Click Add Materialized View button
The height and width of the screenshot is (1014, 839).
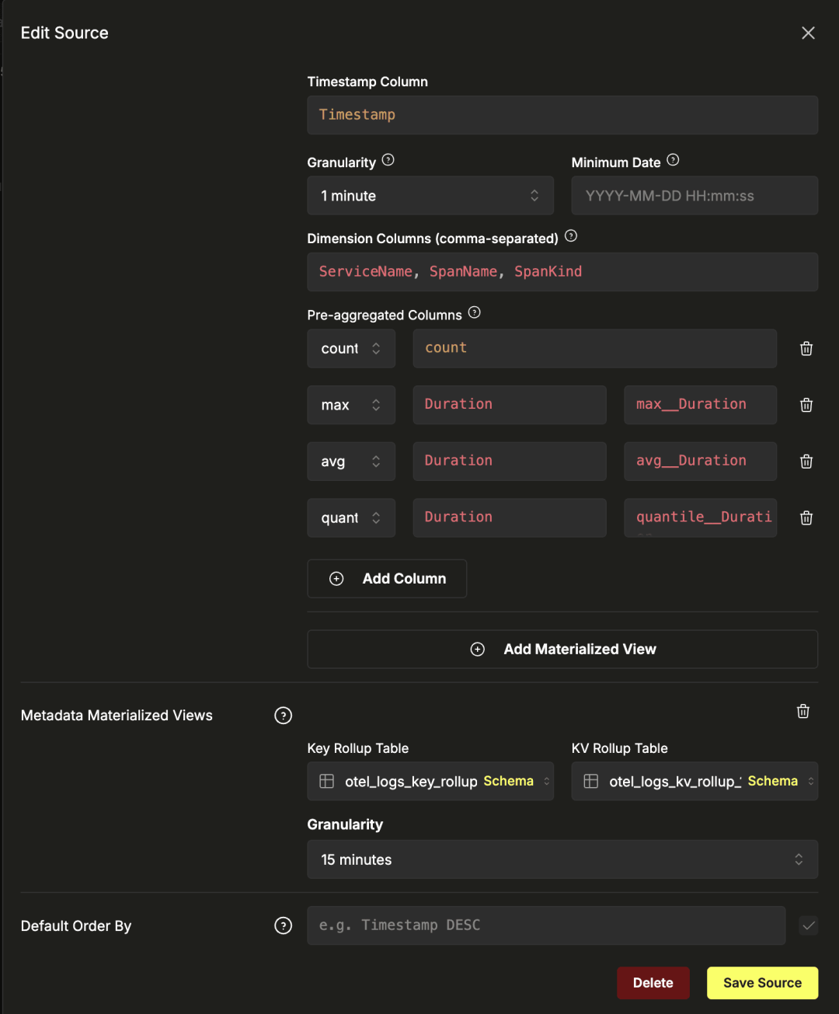click(562, 649)
